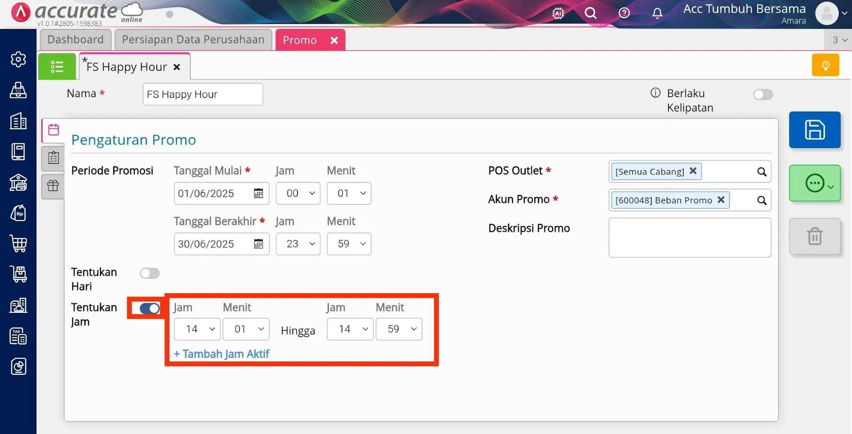
Task: Open the shopping cart sales module
Action: (x=18, y=244)
